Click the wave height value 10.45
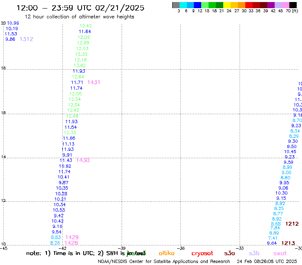The width and height of the screenshot is (302, 265). (x=290, y=152)
